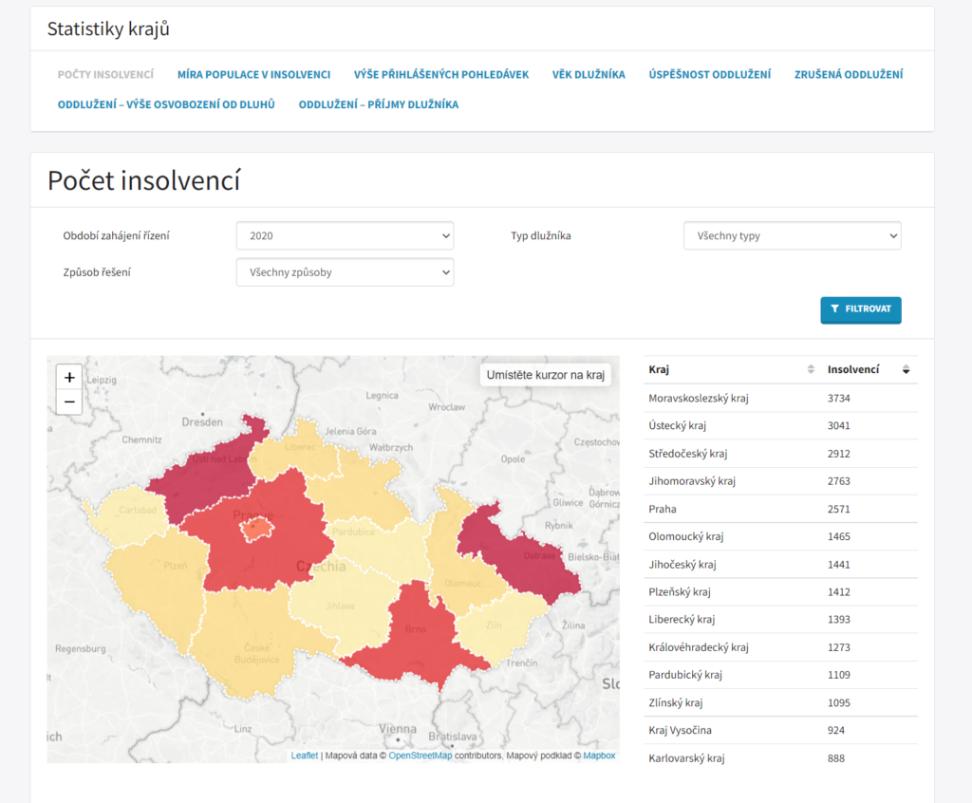Open the Úspěšnost oddlužení tab
The height and width of the screenshot is (803, 972).
710,74
